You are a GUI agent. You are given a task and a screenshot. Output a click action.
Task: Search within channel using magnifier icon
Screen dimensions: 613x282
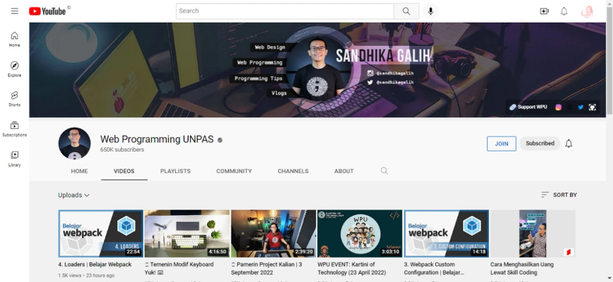click(384, 171)
